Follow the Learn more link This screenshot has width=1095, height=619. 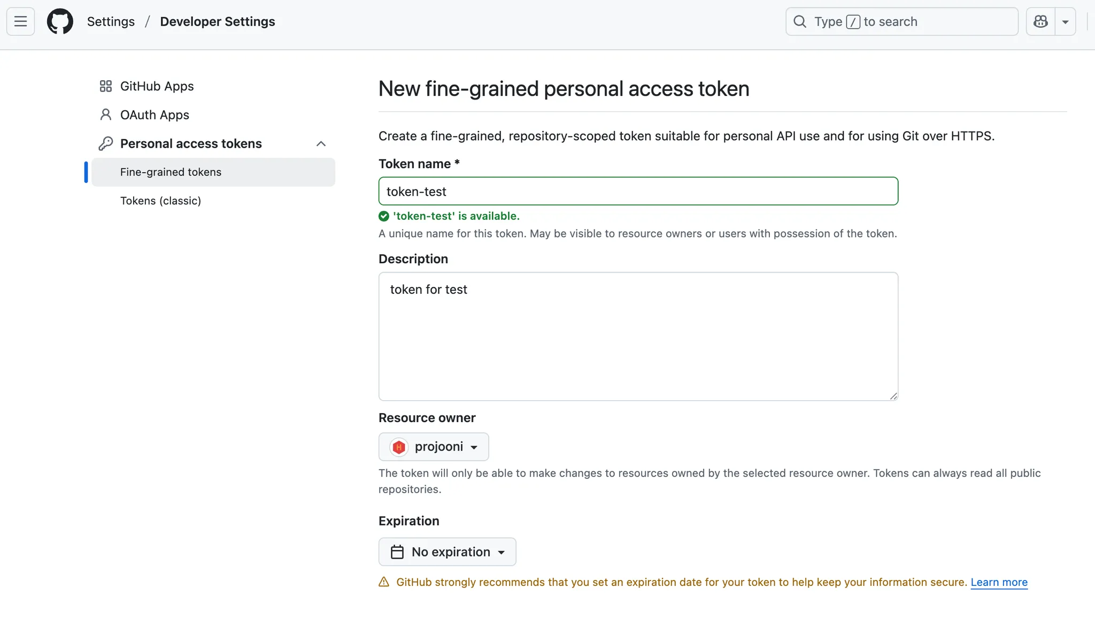999,582
